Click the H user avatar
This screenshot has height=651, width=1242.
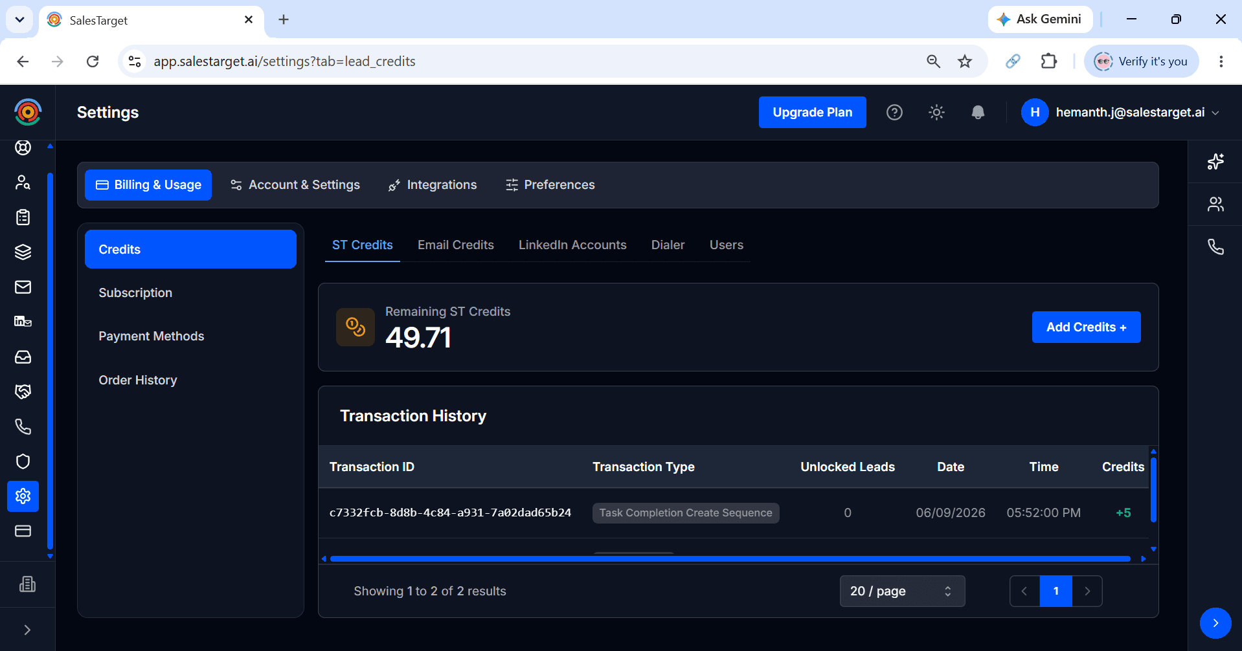click(x=1035, y=113)
